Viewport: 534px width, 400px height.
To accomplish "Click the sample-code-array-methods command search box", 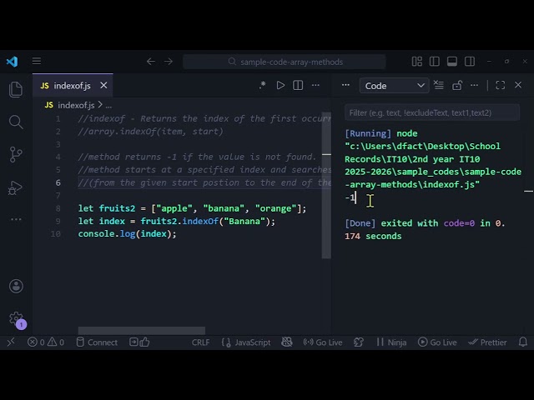I will coord(285,62).
